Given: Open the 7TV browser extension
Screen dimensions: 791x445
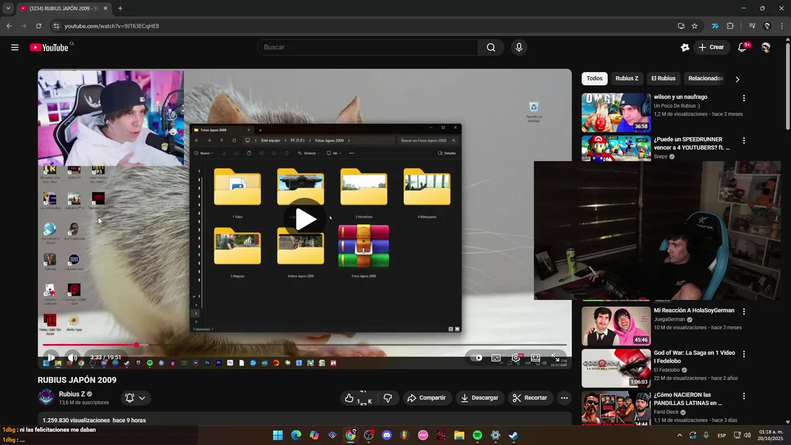Looking at the screenshot, I should 715,26.
